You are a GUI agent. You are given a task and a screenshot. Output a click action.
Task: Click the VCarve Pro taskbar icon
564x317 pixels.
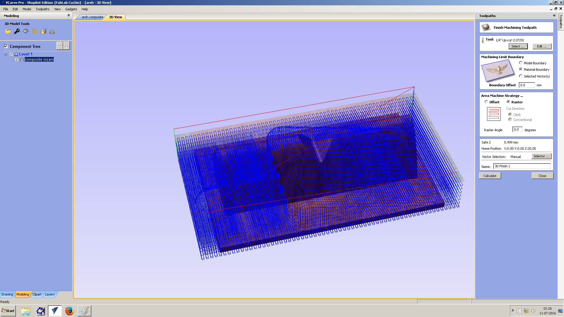pos(55,311)
